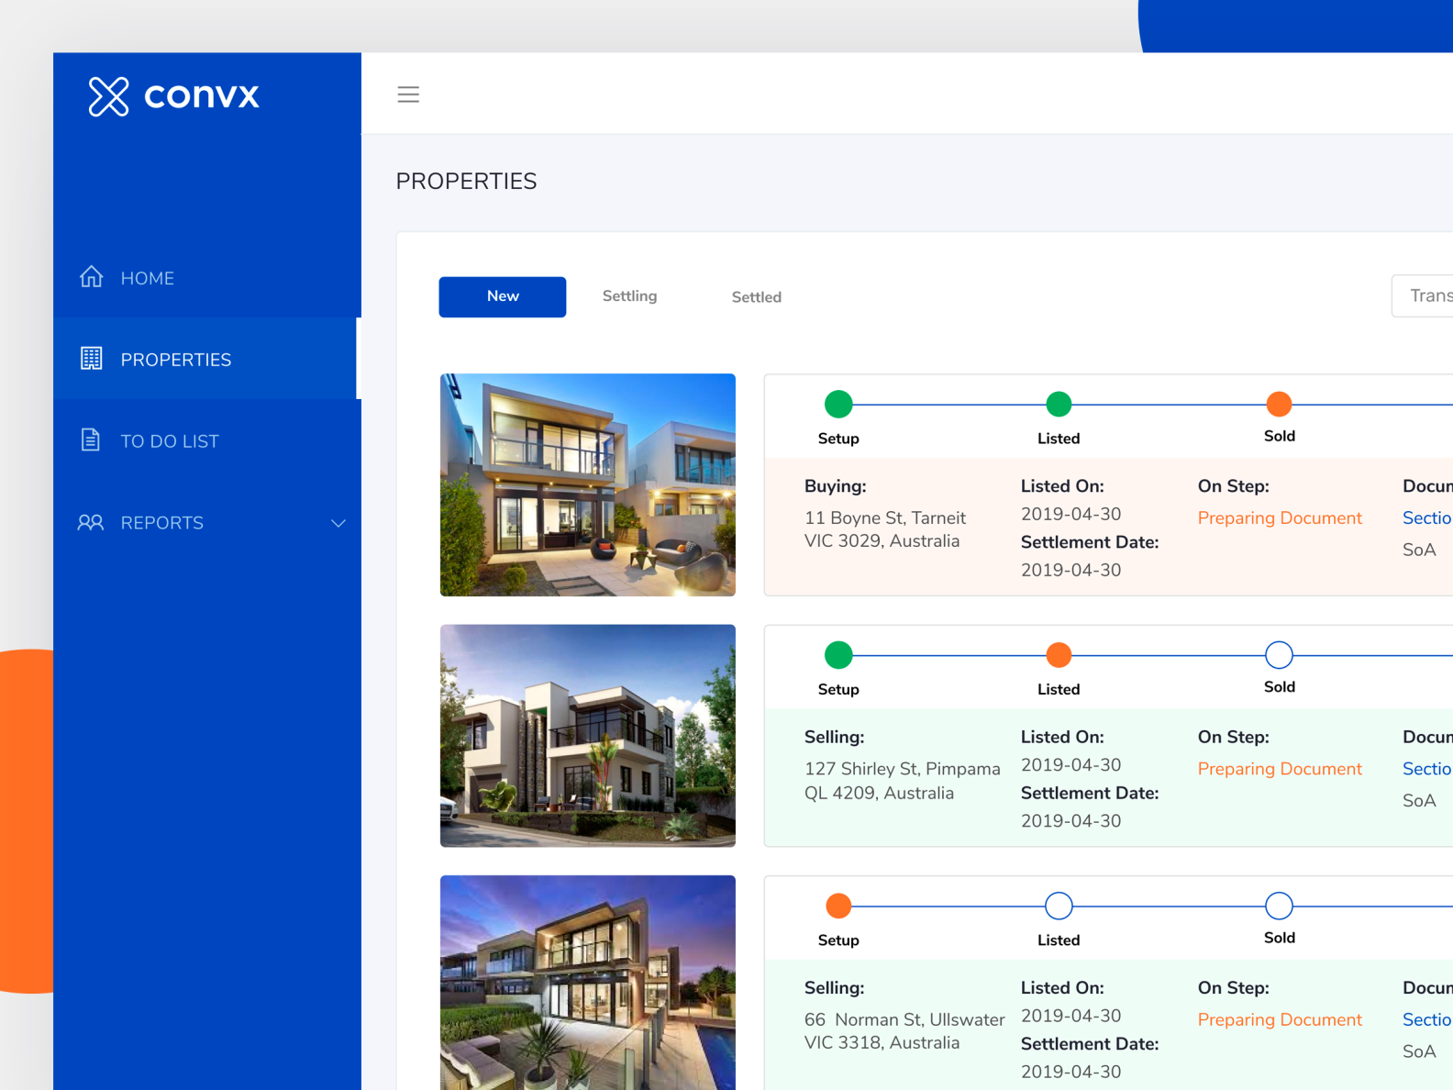Click Setup step marker for 127 Shirley St
The height and width of the screenshot is (1090, 1453).
click(838, 655)
